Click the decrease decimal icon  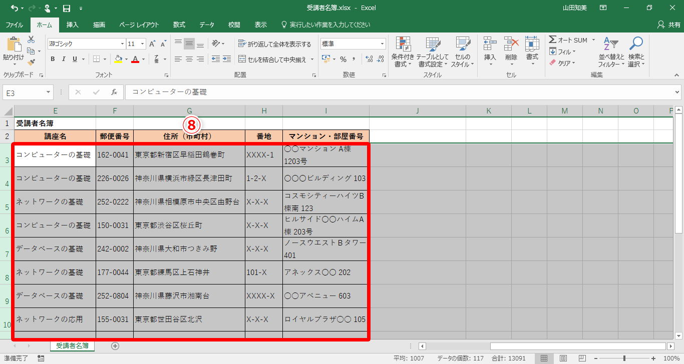[381, 59]
